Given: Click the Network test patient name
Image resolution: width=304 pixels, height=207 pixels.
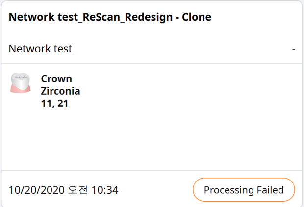Looking at the screenshot, I should click(40, 49).
